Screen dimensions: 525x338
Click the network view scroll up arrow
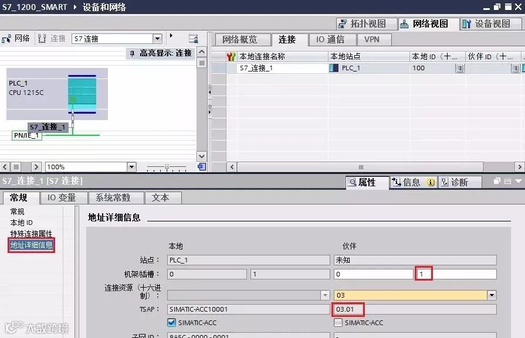tap(202, 52)
